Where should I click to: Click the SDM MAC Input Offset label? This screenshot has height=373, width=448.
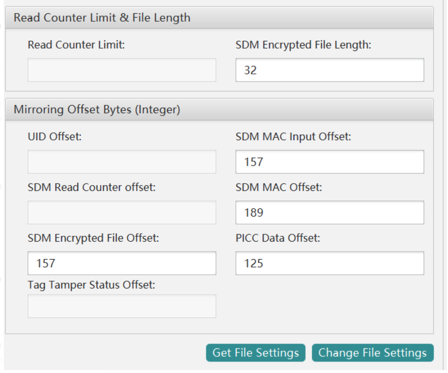[x=293, y=137]
